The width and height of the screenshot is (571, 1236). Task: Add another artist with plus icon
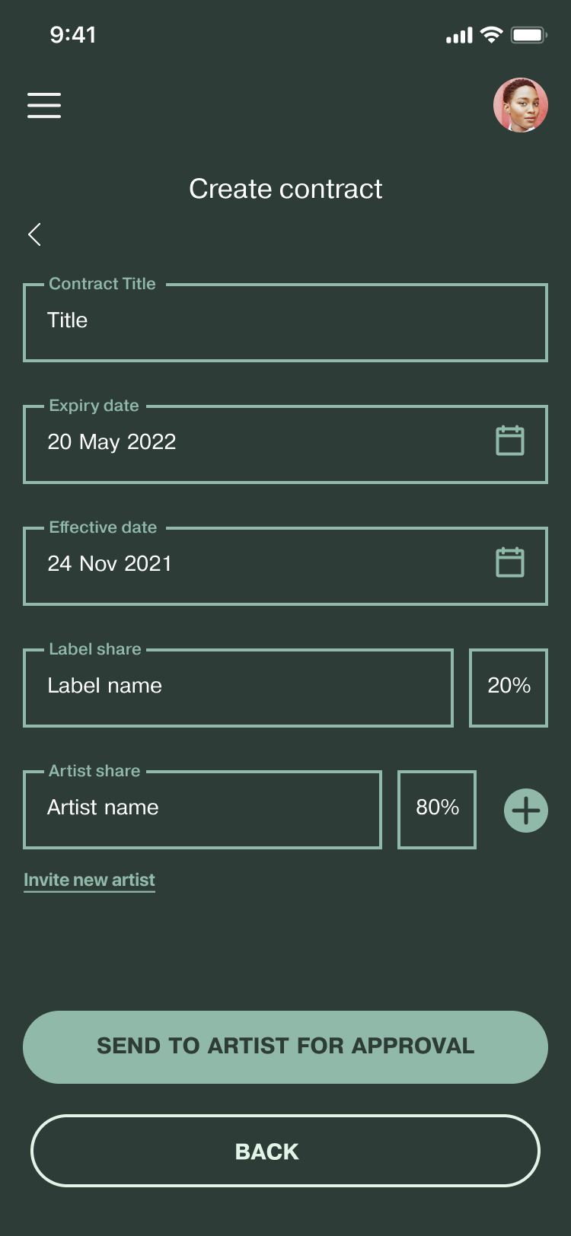pos(526,811)
